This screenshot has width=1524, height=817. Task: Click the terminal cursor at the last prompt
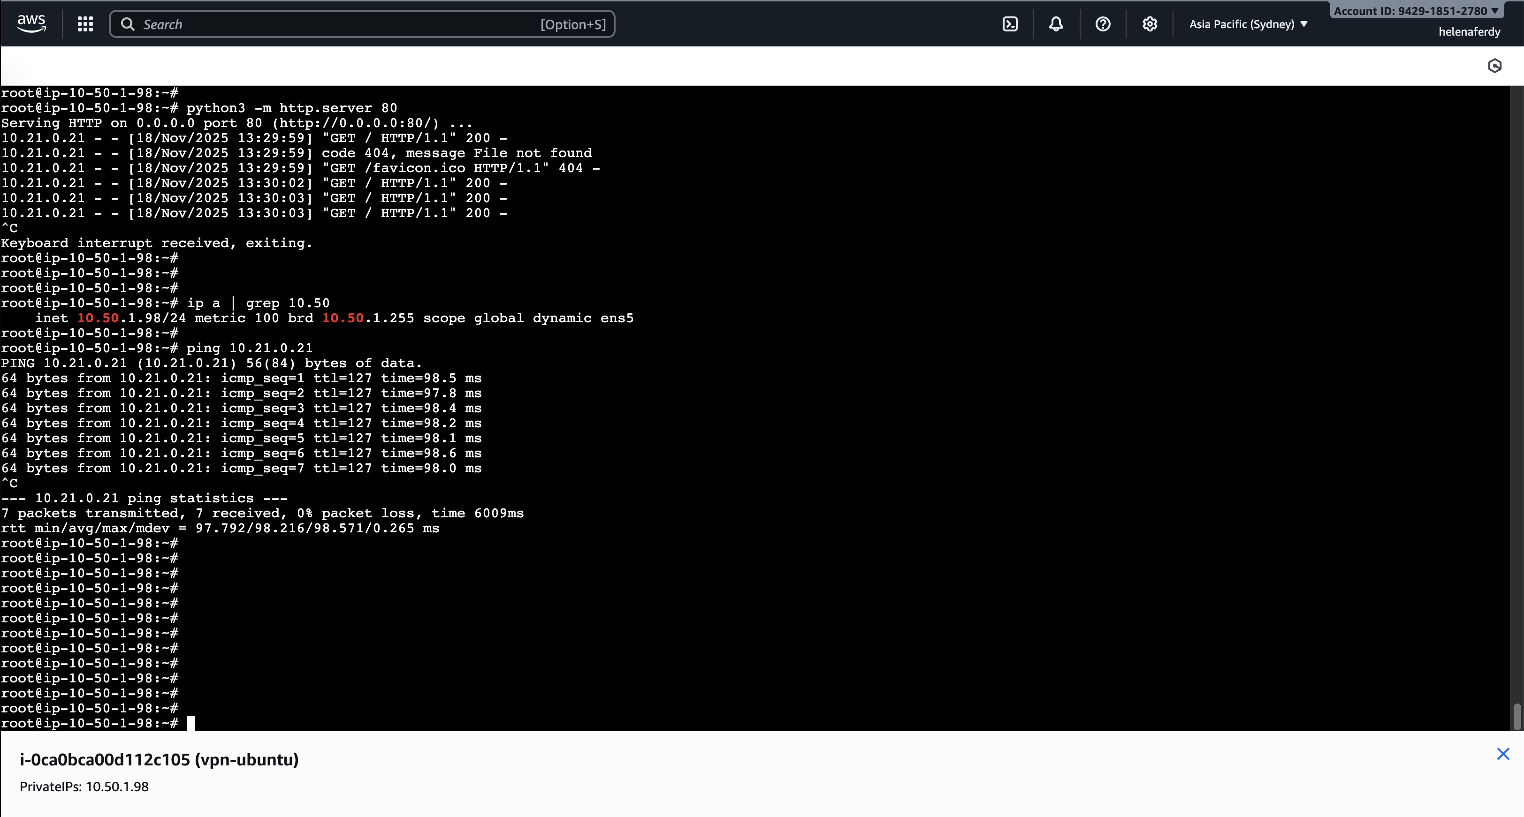[190, 723]
